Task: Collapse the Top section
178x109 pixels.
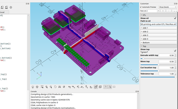Action: tap(158, 46)
